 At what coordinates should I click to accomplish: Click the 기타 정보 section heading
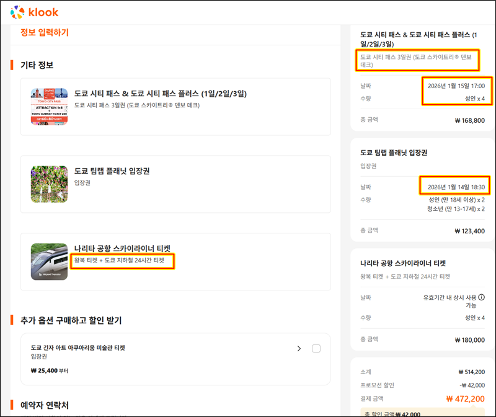pos(37,65)
